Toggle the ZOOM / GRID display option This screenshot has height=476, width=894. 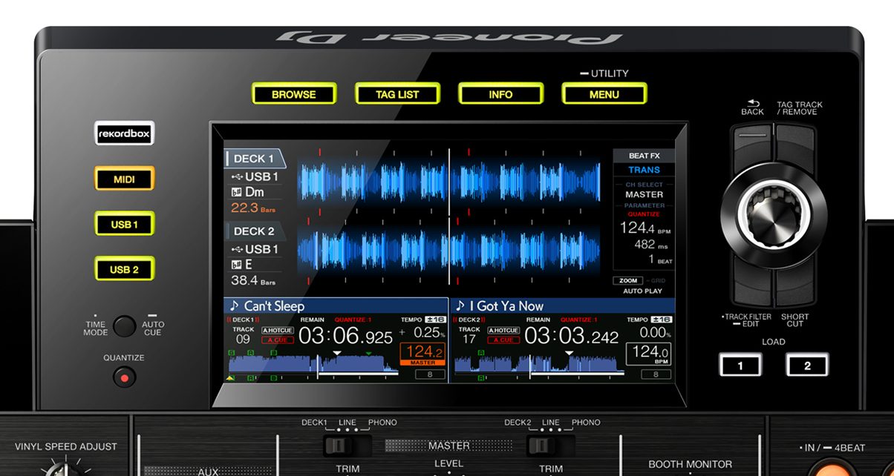coord(627,280)
